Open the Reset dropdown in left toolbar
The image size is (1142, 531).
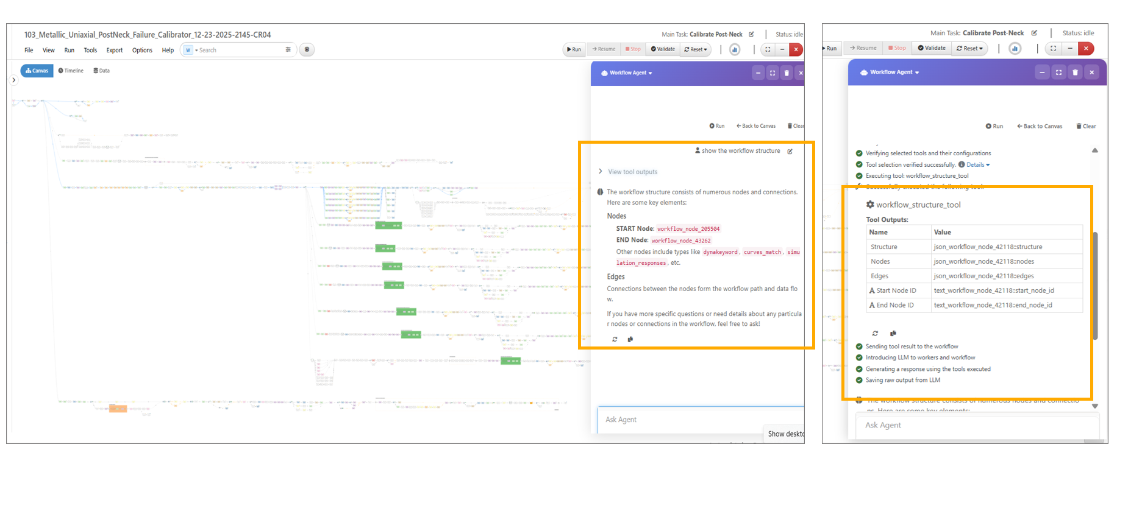[696, 49]
